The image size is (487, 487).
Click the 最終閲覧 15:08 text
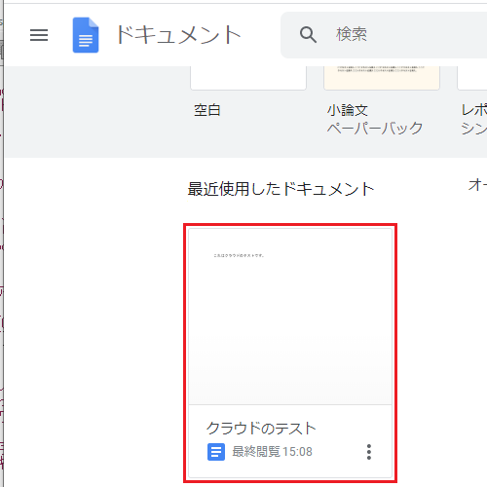(x=272, y=452)
